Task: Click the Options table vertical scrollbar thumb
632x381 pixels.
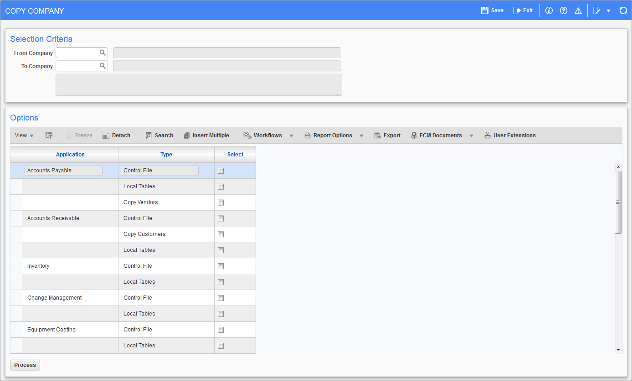Action: pyautogui.click(x=618, y=202)
